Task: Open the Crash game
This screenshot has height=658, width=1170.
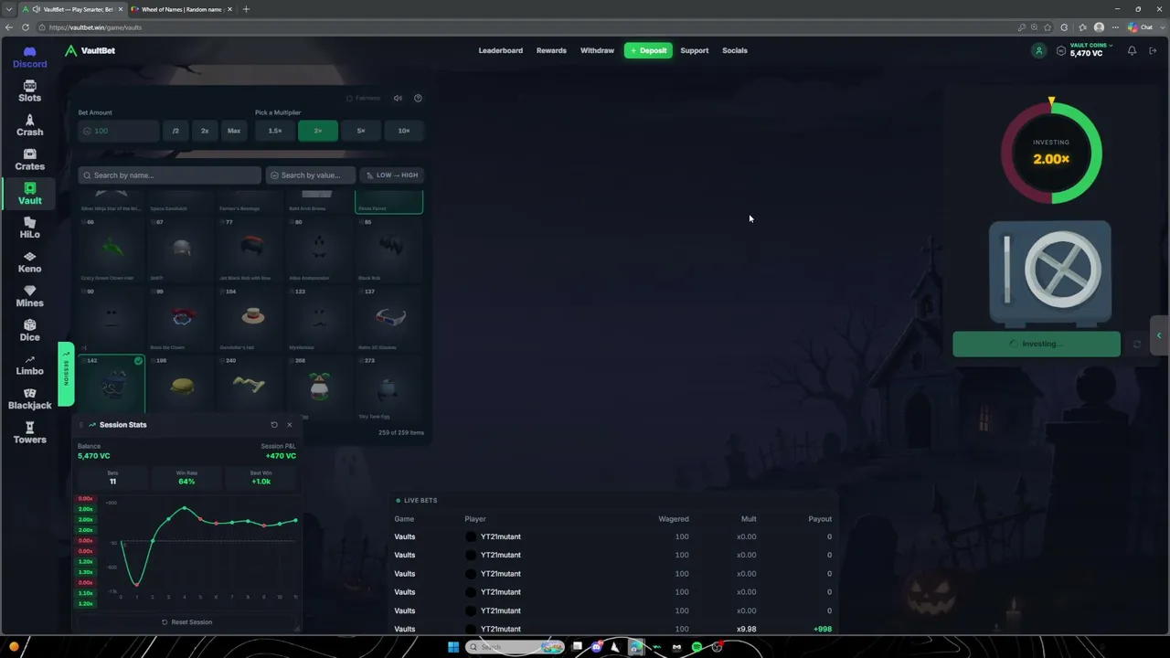Action: click(29, 125)
